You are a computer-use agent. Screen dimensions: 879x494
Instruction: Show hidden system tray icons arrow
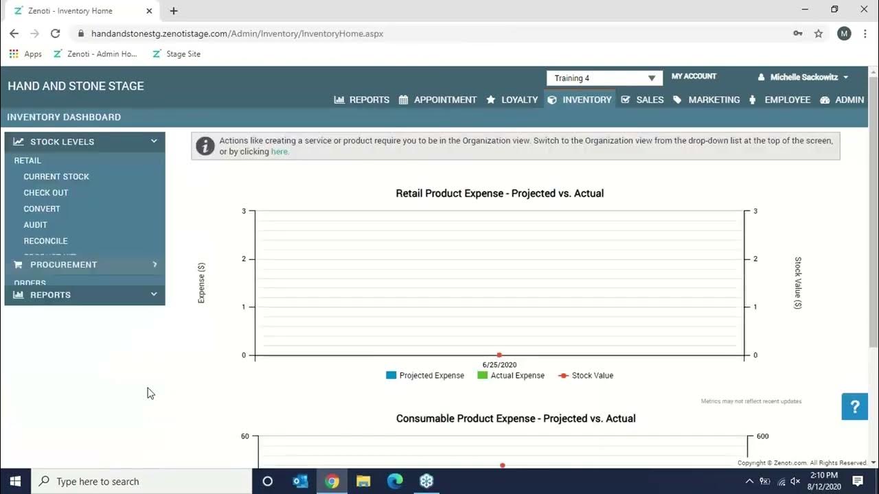(x=749, y=481)
